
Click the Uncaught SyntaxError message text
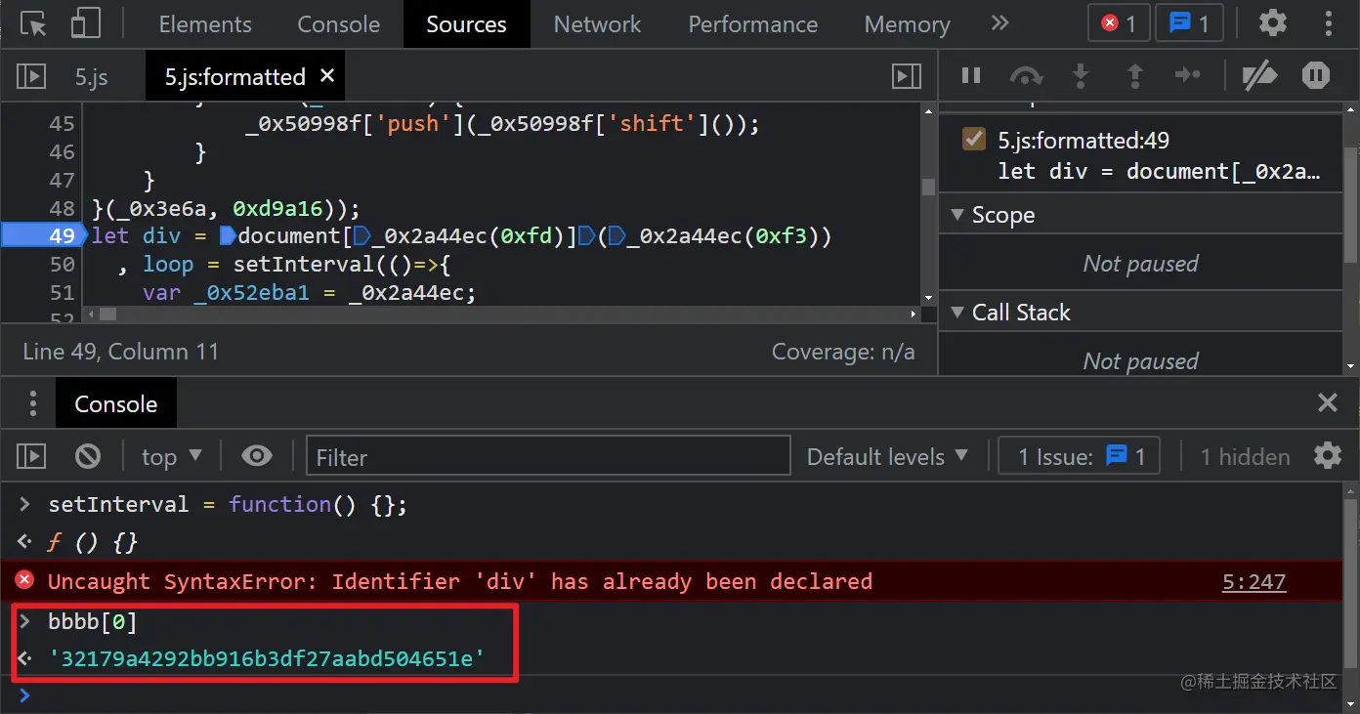(x=459, y=582)
